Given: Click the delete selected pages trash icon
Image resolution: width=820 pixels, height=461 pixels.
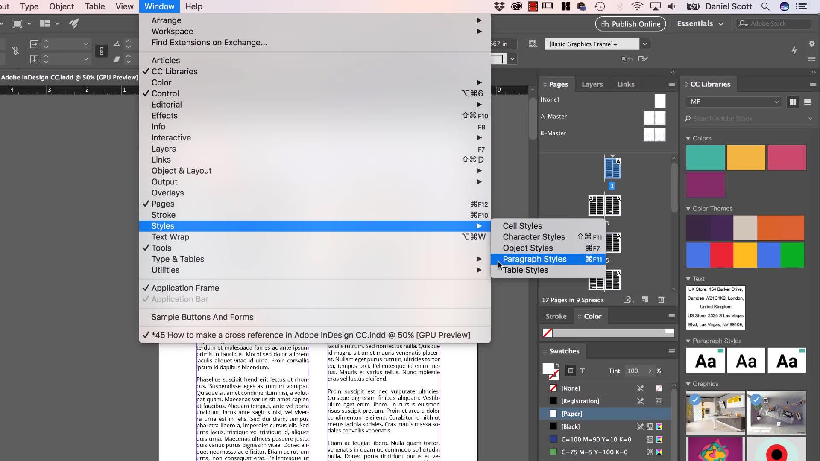Looking at the screenshot, I should [661, 300].
